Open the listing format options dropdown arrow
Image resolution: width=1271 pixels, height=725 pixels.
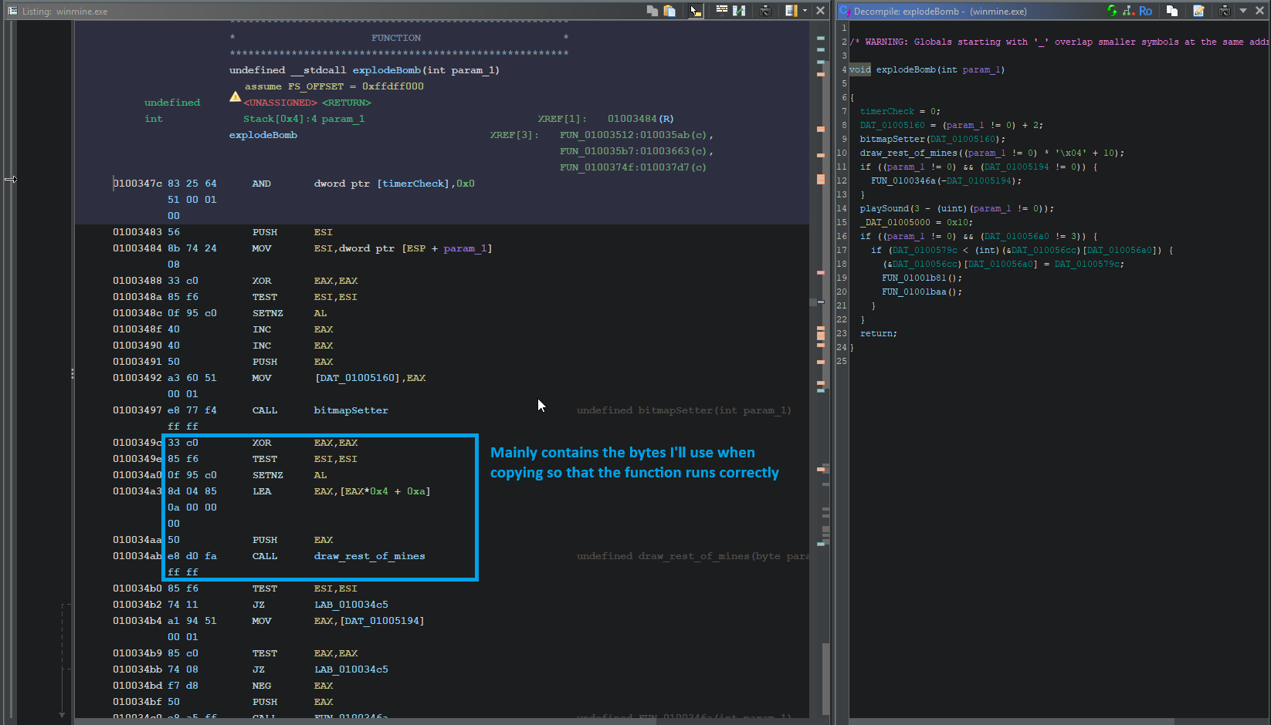click(x=805, y=11)
